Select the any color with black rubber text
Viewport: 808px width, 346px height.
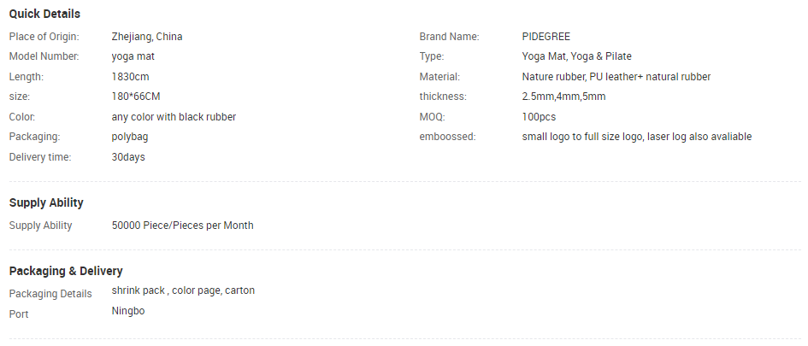pos(174,117)
